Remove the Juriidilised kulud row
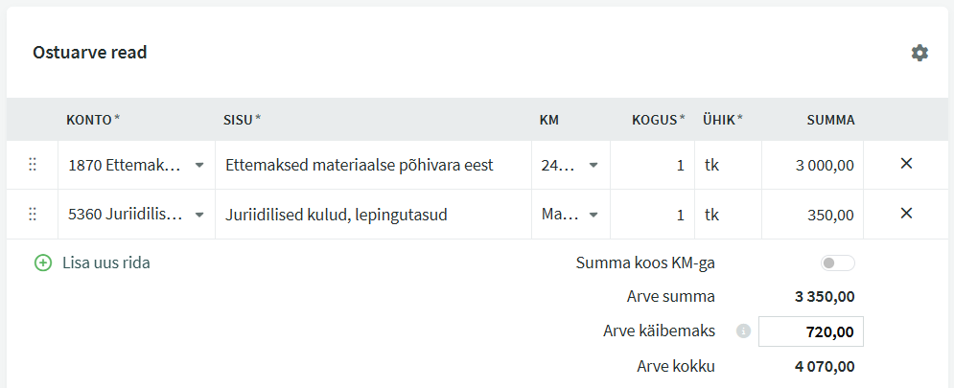 (906, 213)
